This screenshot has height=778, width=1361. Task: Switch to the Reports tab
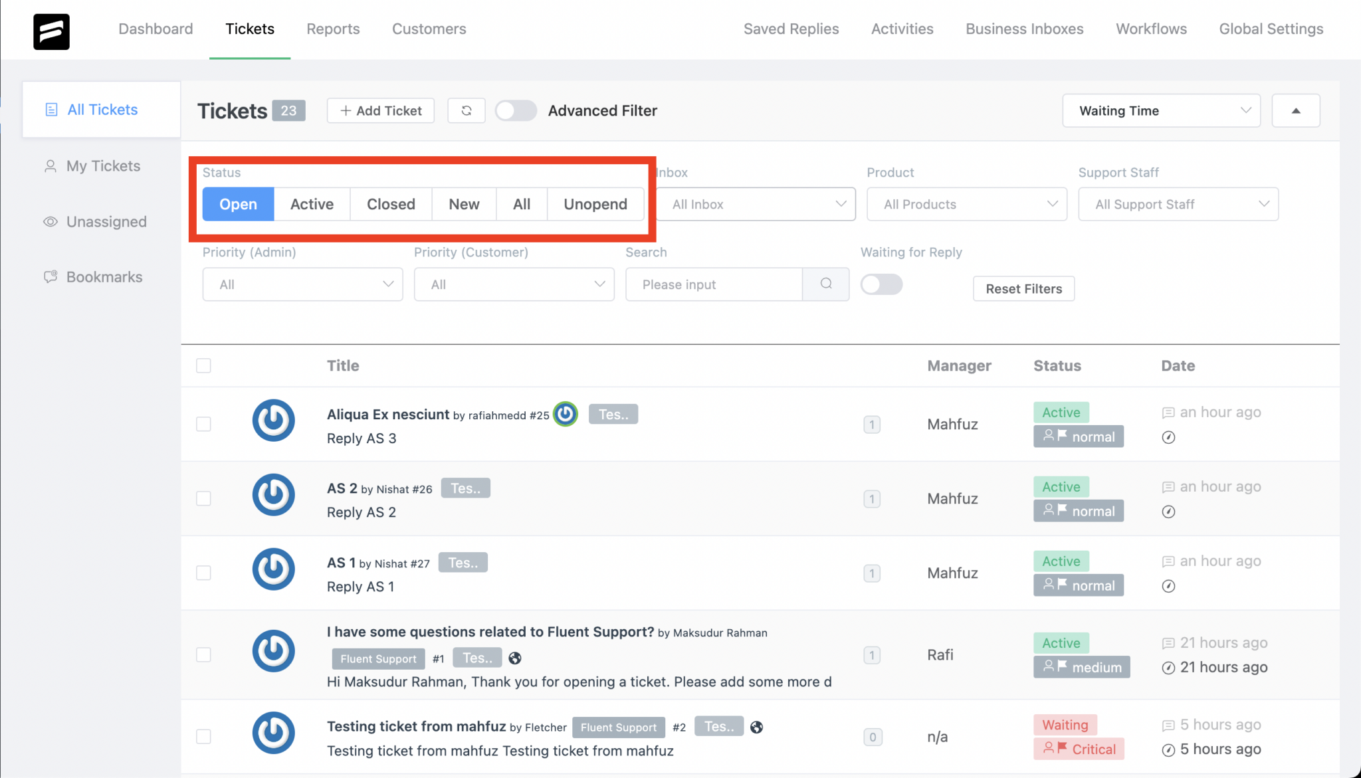[x=333, y=29]
